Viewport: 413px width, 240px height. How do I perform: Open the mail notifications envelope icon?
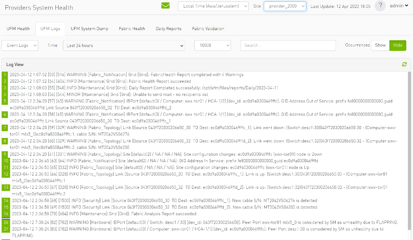165,5
